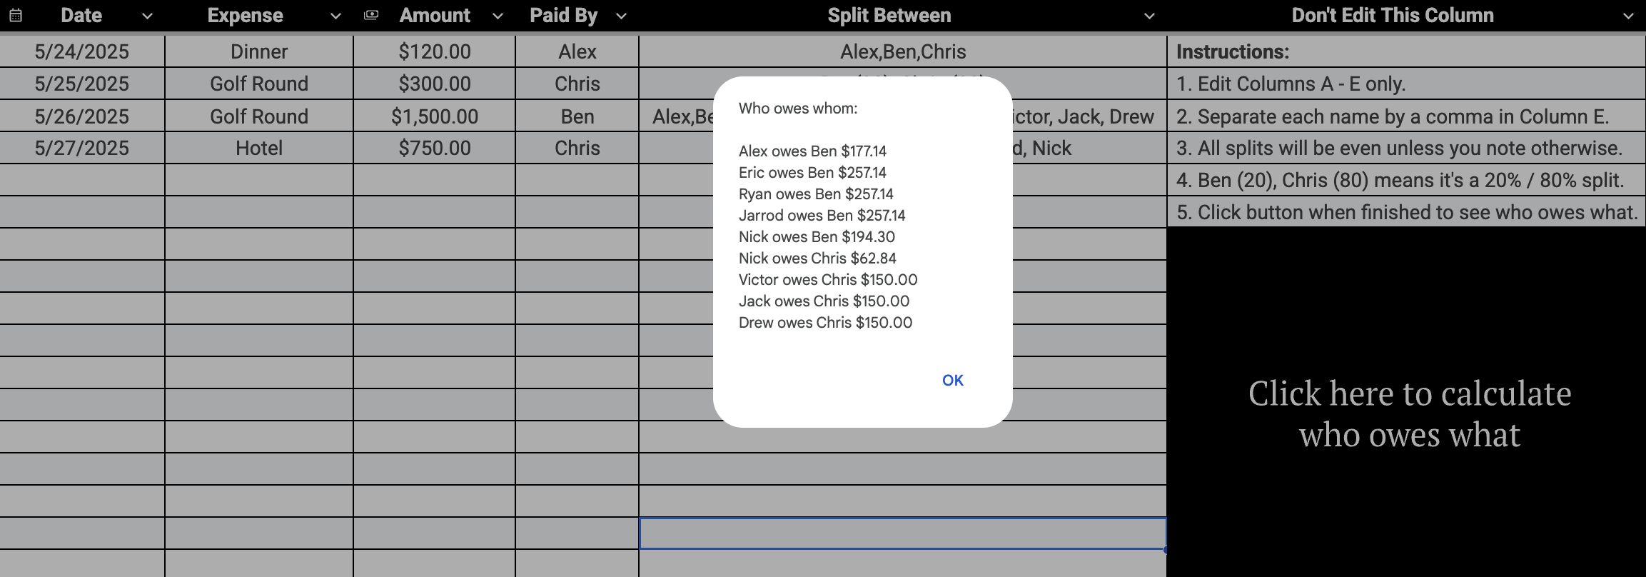
Task: Expand the Amount column dropdown
Action: pyautogui.click(x=498, y=16)
